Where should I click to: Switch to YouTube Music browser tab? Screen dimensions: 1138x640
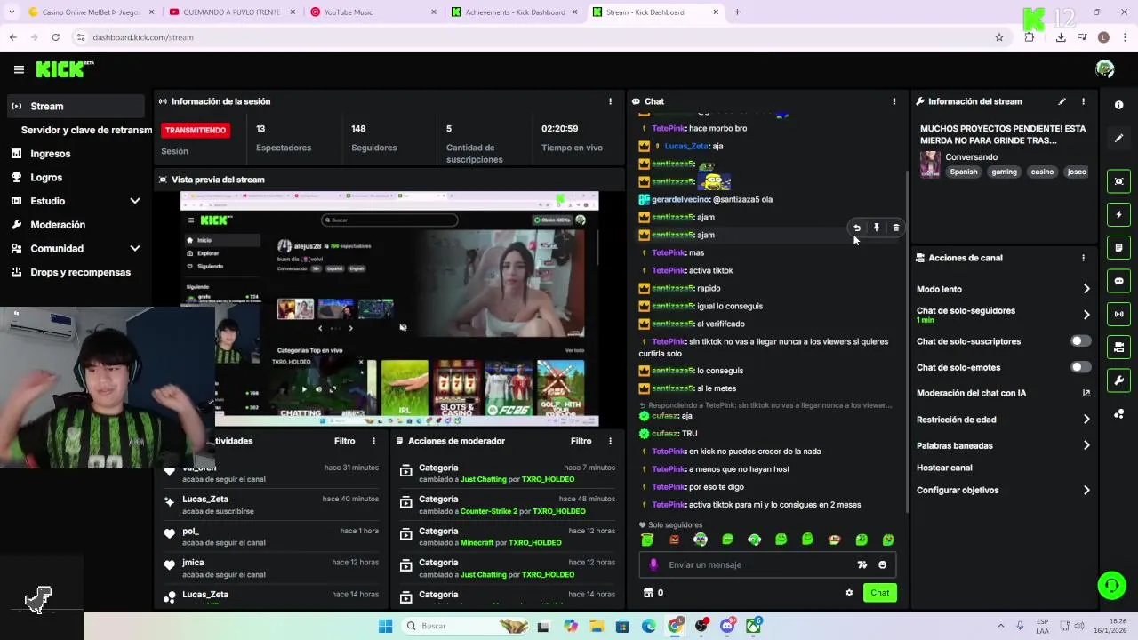click(x=373, y=12)
